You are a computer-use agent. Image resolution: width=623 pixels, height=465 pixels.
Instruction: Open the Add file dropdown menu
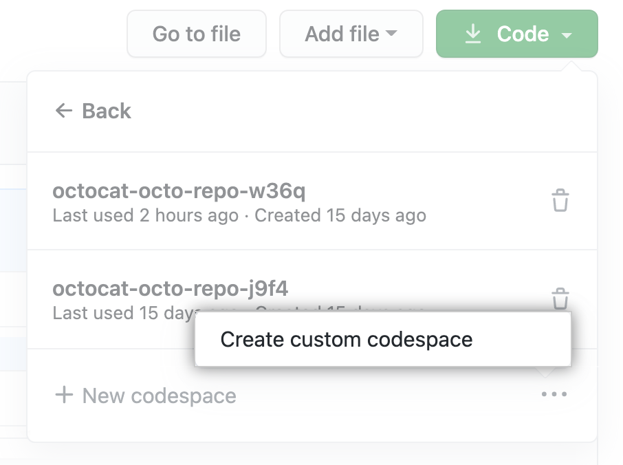(x=351, y=34)
